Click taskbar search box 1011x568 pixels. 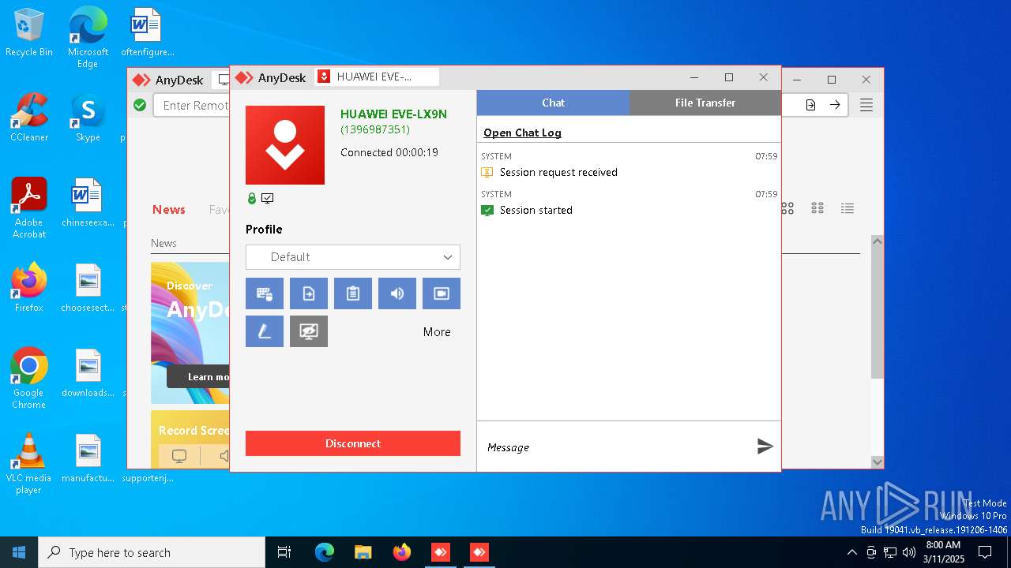point(152,552)
